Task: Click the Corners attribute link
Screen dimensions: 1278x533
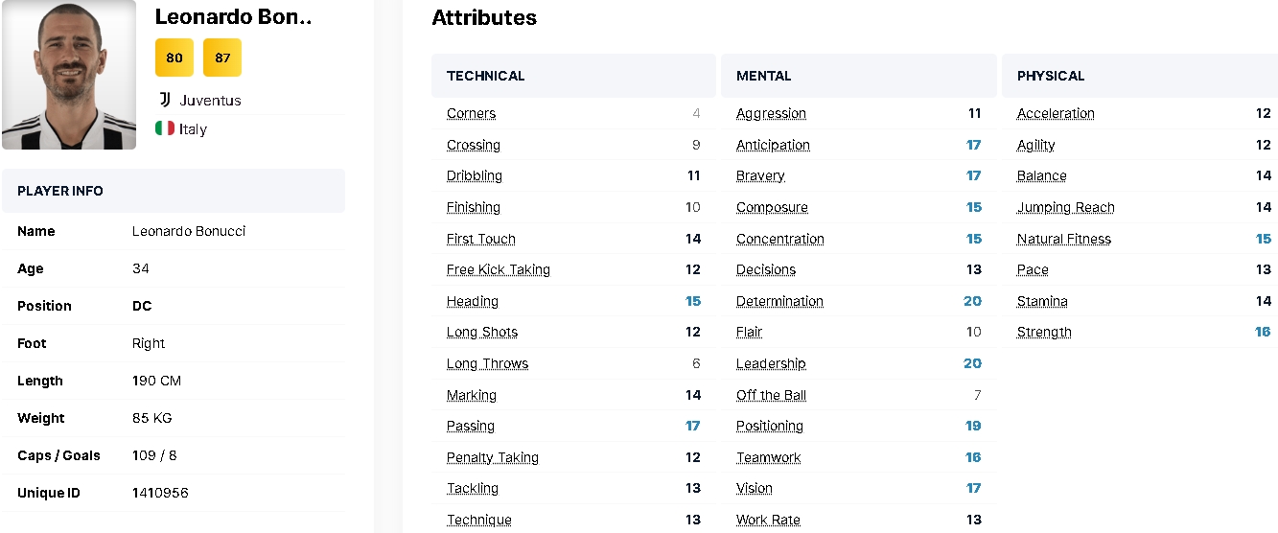Action: click(x=471, y=113)
